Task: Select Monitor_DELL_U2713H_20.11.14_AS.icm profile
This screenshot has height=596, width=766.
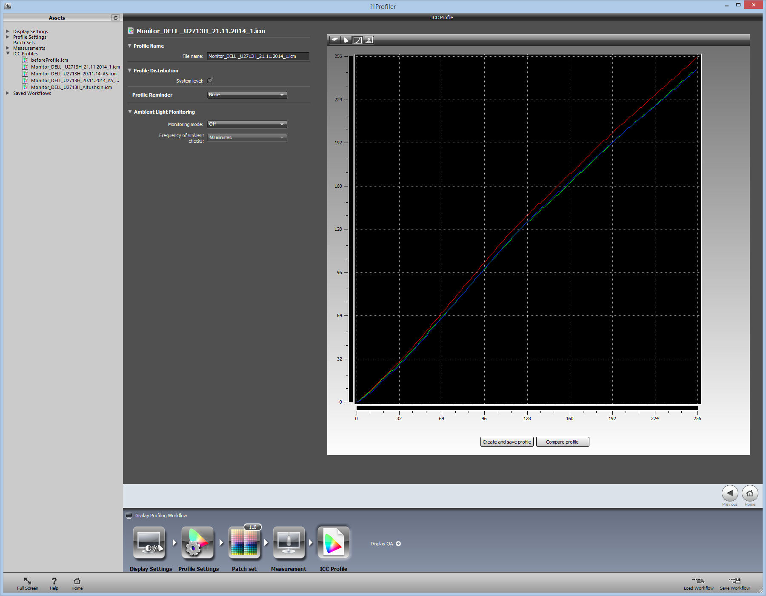Action: (x=74, y=74)
